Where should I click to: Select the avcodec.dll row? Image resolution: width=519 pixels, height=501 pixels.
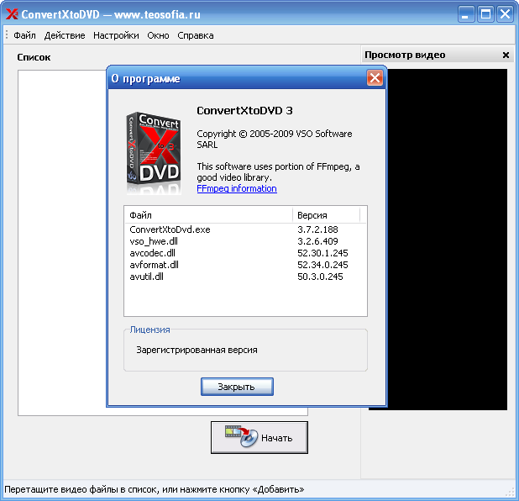(245, 253)
